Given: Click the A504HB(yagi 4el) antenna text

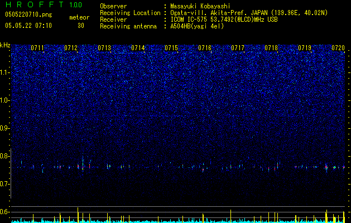Looking at the screenshot, I should coord(197,26).
